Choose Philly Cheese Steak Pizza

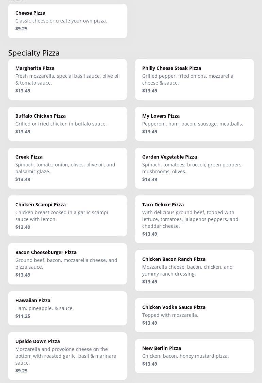click(x=194, y=79)
